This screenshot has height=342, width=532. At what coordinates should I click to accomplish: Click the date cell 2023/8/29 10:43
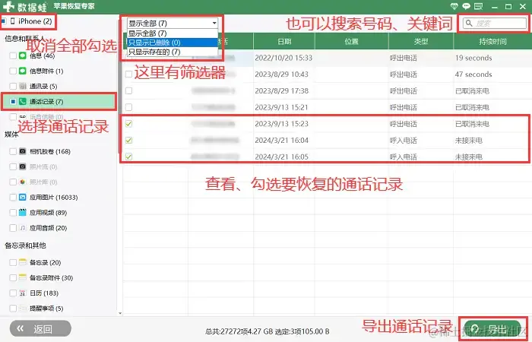coord(281,74)
